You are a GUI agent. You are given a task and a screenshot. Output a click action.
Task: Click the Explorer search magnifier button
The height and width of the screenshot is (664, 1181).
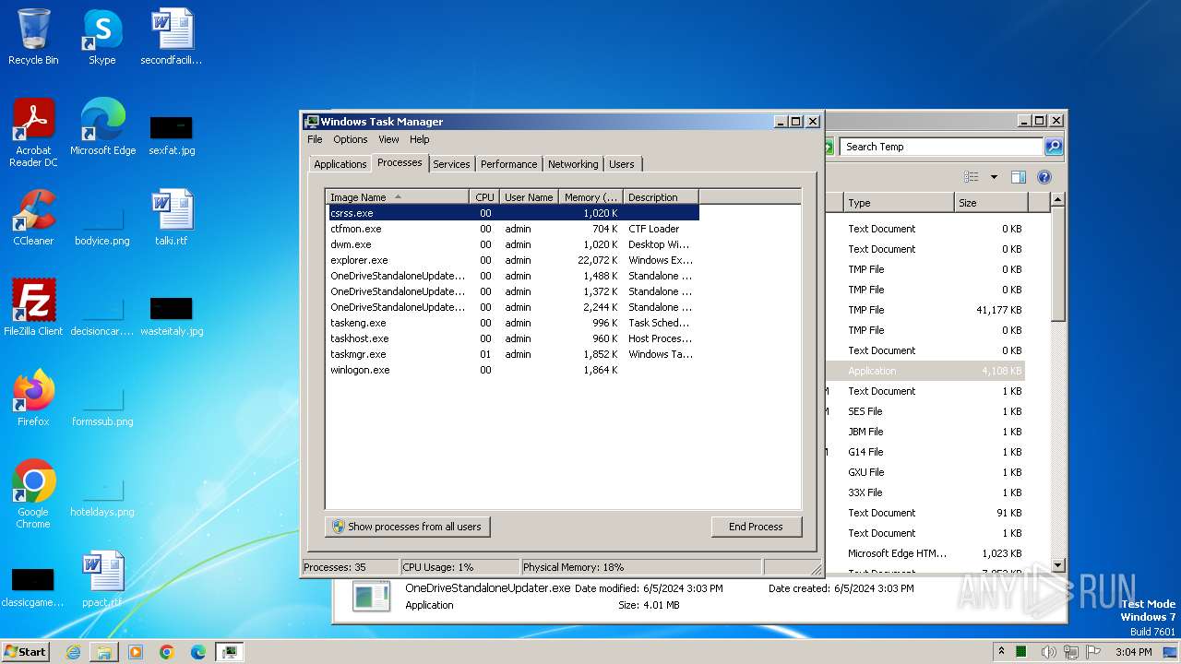[1054, 147]
